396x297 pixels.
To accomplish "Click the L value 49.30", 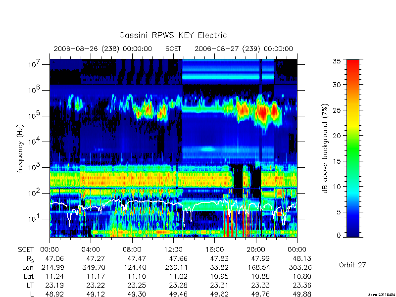I will coord(137,294).
